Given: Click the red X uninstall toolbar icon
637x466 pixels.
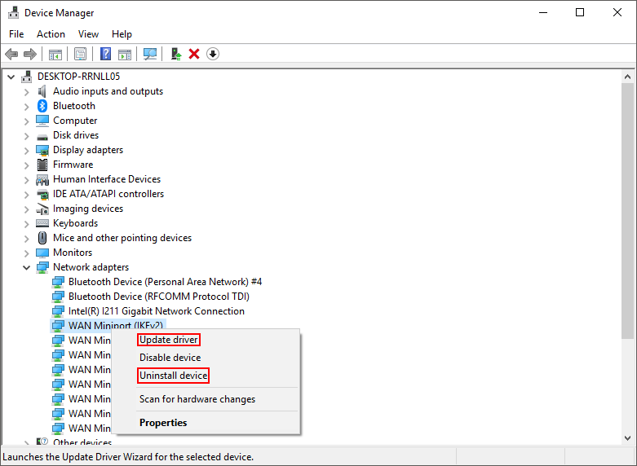Looking at the screenshot, I should point(194,54).
